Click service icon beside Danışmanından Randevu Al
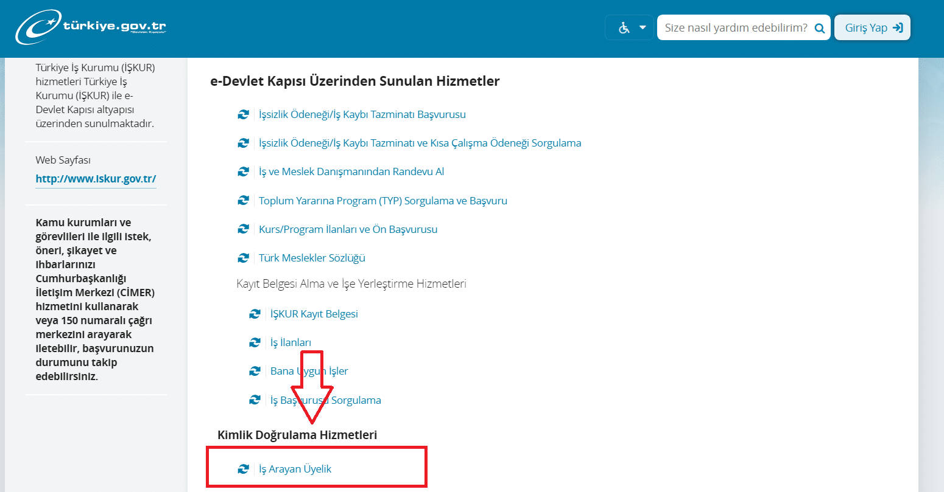 click(x=244, y=172)
